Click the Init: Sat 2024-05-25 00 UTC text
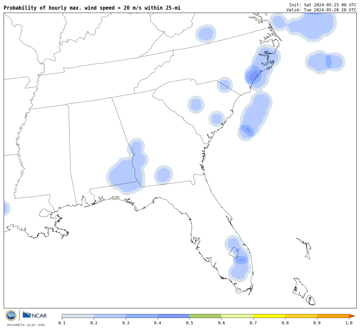The image size is (360, 329). (x=323, y=5)
